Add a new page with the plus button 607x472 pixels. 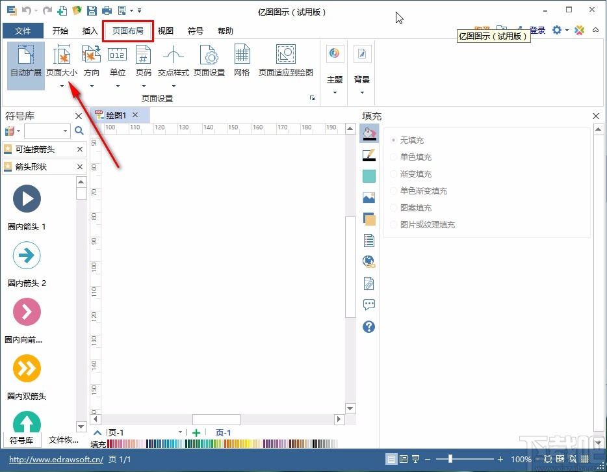click(196, 432)
